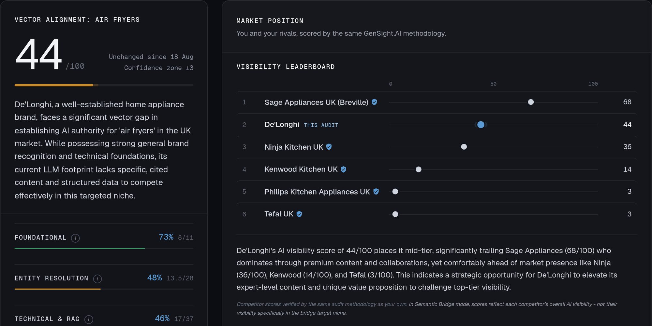This screenshot has height=326, width=652.
Task: Click the MARKET POSITION heading
Action: click(270, 21)
